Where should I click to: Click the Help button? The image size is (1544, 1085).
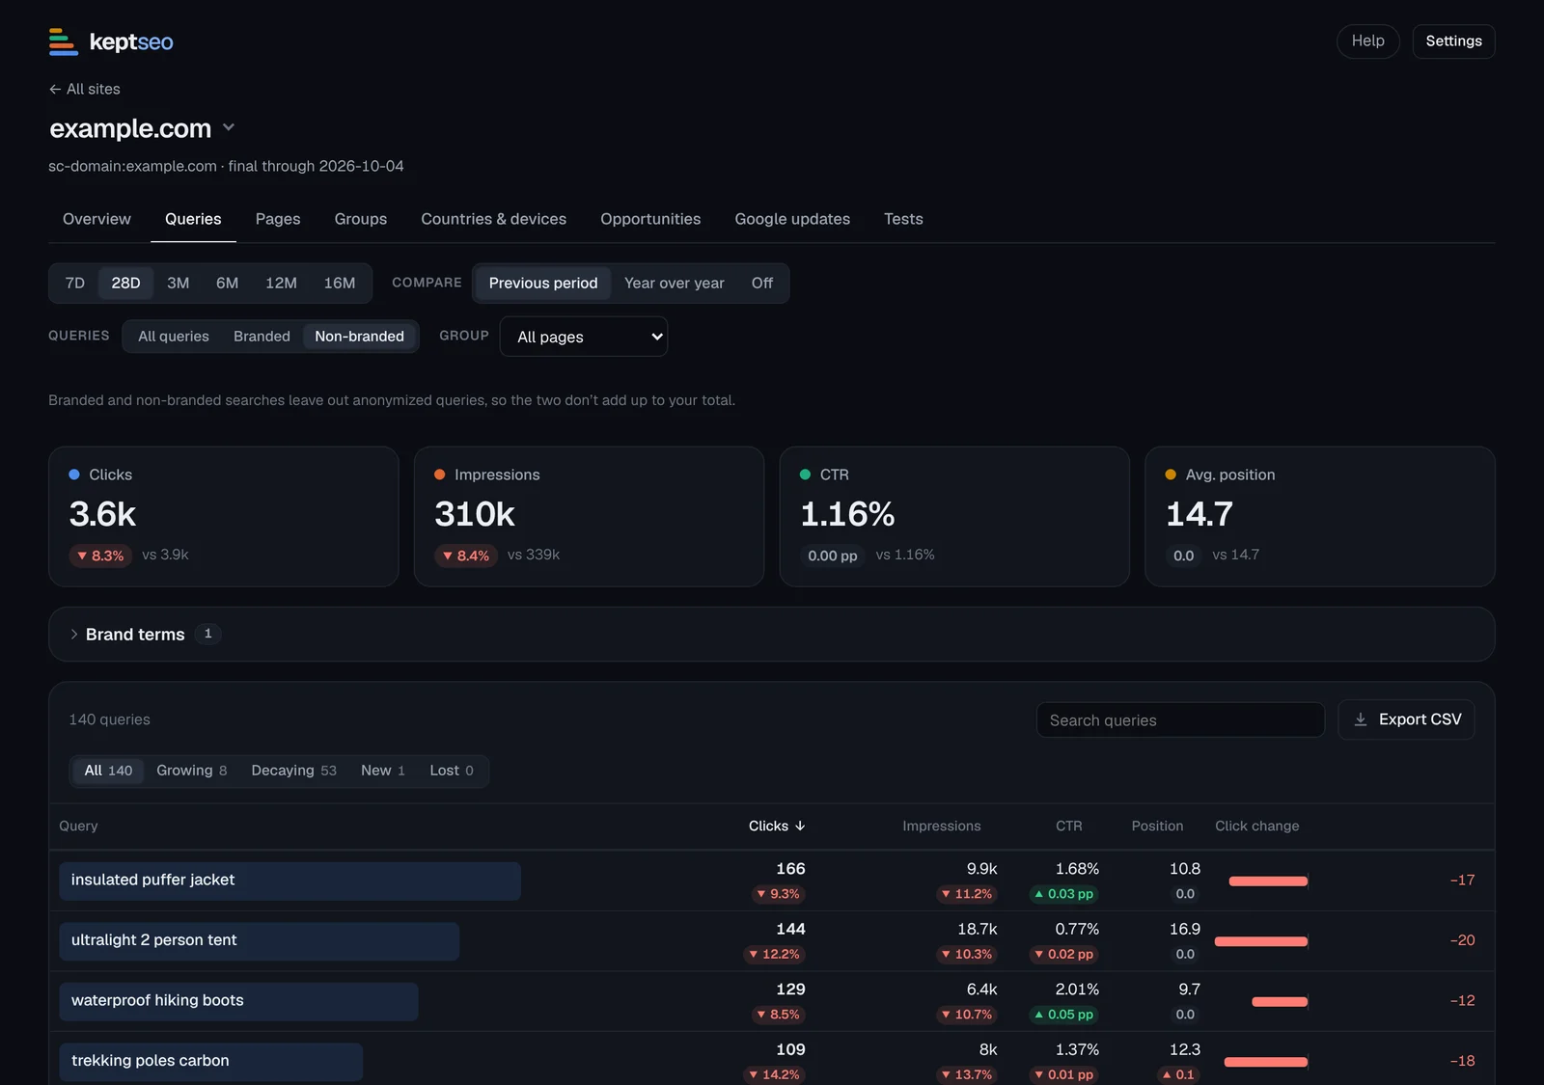(x=1367, y=41)
